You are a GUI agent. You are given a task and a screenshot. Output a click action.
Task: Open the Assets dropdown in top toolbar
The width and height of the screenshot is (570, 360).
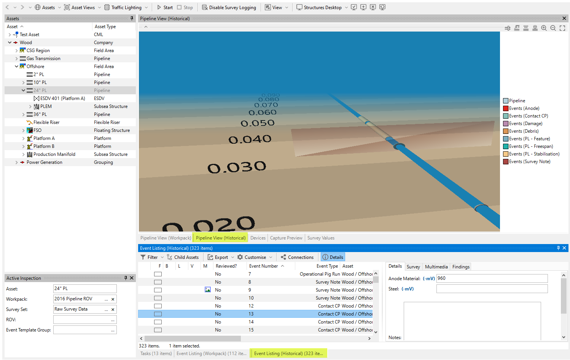(x=59, y=8)
